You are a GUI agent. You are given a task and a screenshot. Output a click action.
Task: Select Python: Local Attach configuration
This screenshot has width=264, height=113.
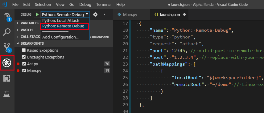tap(61, 21)
